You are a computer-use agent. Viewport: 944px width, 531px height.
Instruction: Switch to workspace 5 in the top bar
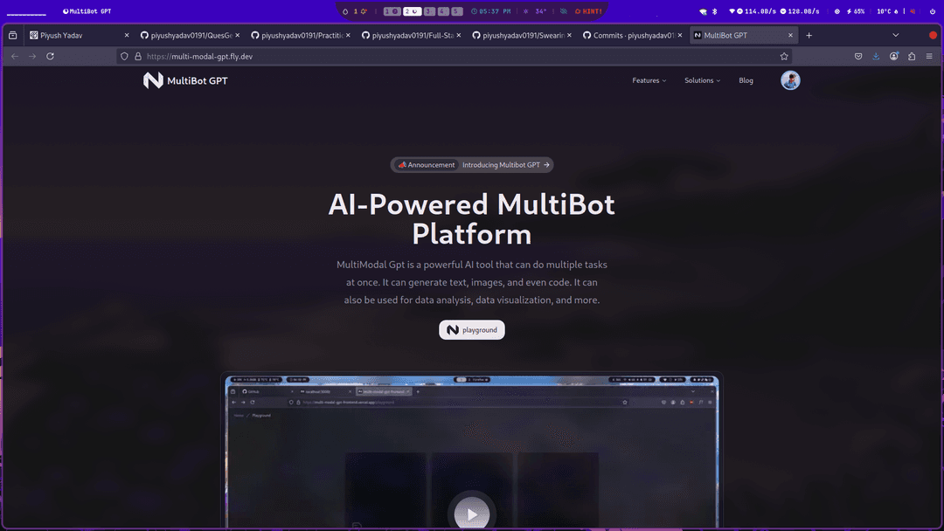(457, 11)
